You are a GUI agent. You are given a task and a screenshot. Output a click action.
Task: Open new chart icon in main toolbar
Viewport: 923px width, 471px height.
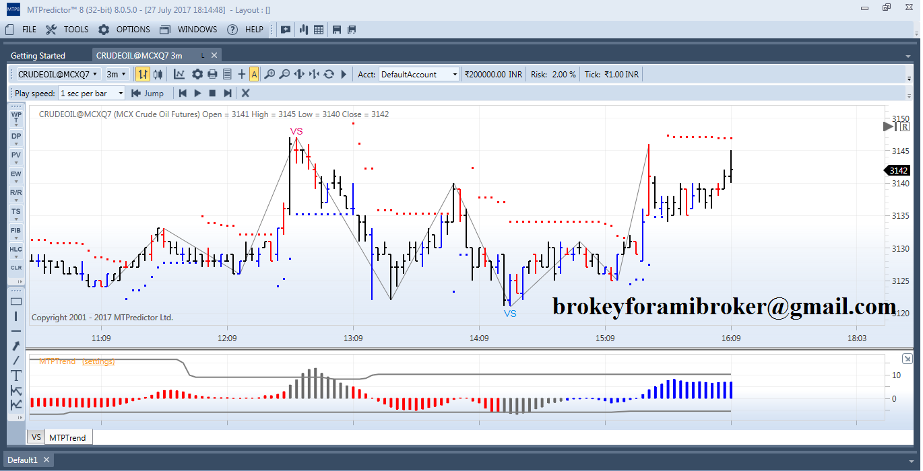click(303, 30)
